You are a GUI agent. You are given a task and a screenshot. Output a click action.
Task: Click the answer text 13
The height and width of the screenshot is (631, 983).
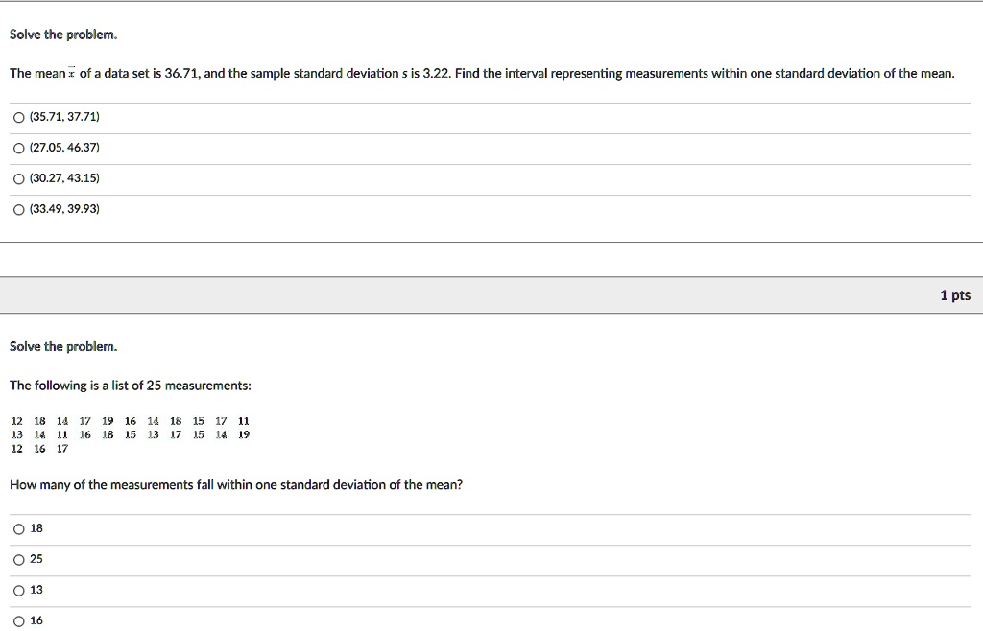point(35,590)
